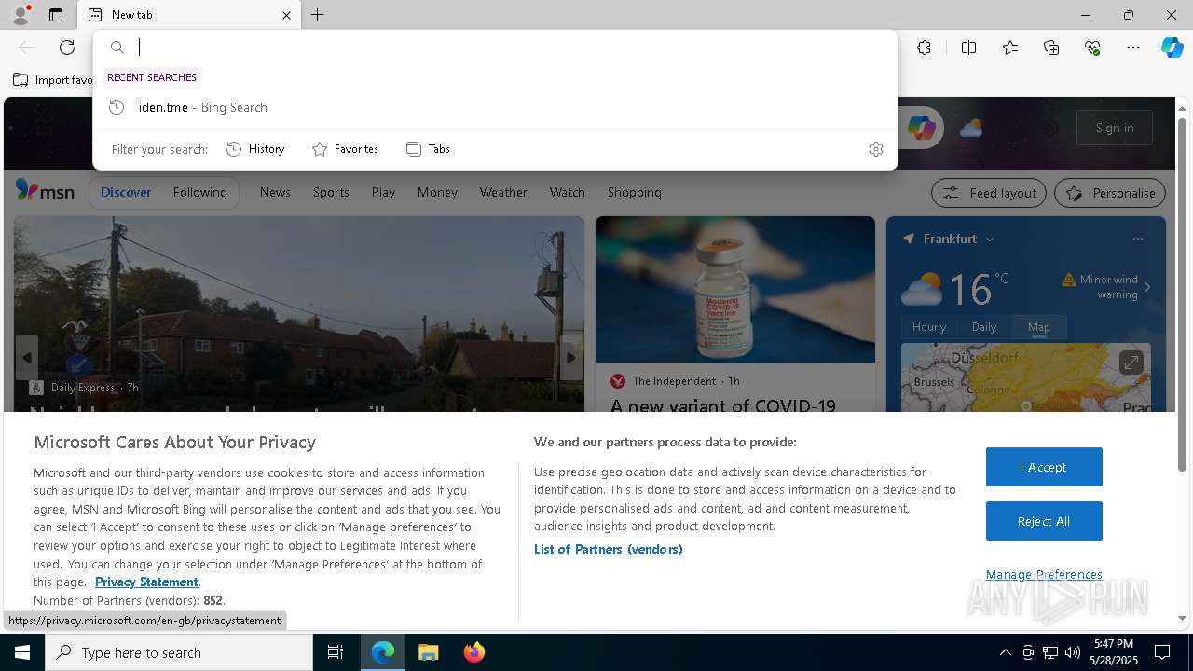This screenshot has width=1193, height=671.
Task: Click I Accept cookies button
Action: pos(1044,467)
